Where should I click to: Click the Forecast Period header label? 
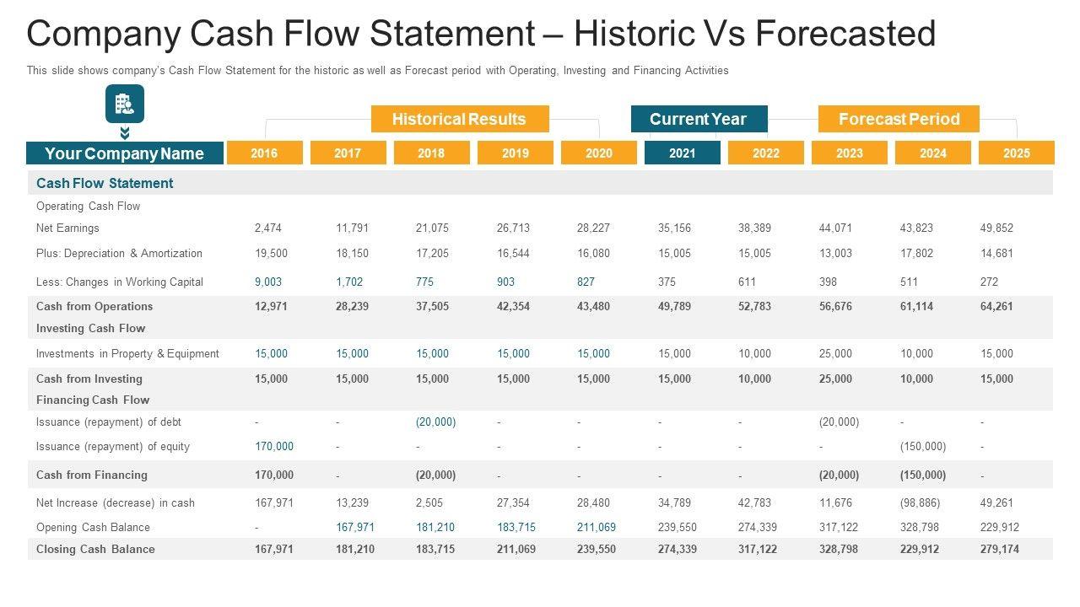(899, 119)
